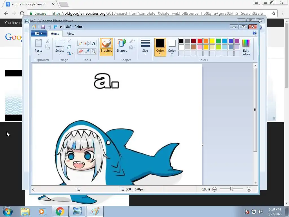This screenshot has height=217, width=289.
Task: Open Chrome from the taskbar
Action: pos(60,211)
